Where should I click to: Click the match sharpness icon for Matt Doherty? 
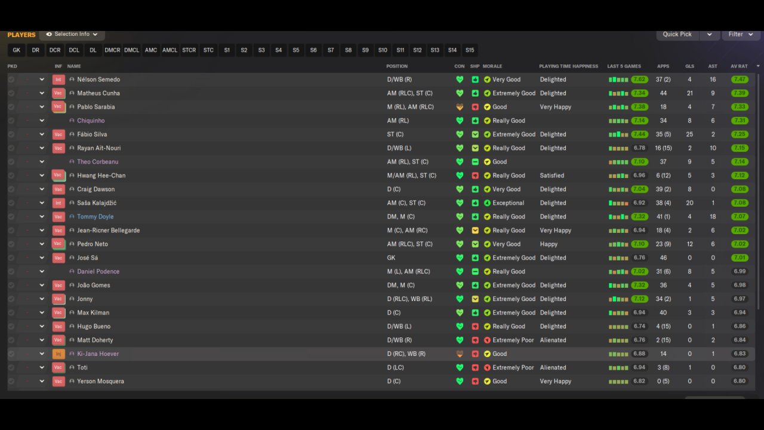click(x=475, y=340)
